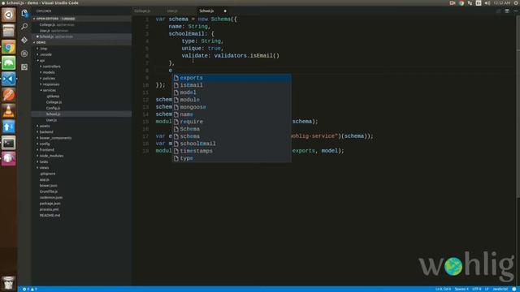
Task: Open the Terminal from the dock
Action: [9, 143]
